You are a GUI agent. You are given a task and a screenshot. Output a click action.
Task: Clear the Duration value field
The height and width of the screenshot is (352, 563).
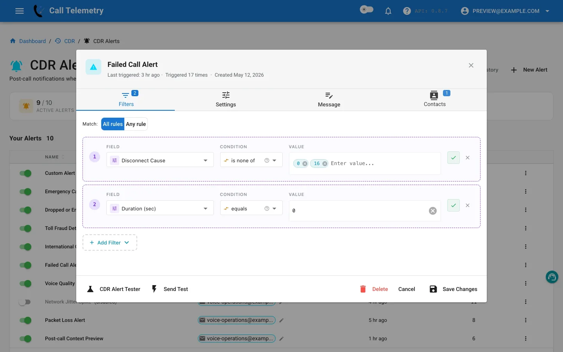click(433, 211)
